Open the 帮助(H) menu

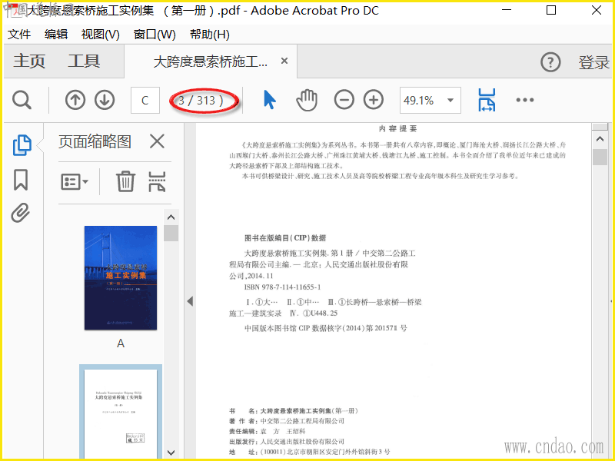(x=210, y=35)
